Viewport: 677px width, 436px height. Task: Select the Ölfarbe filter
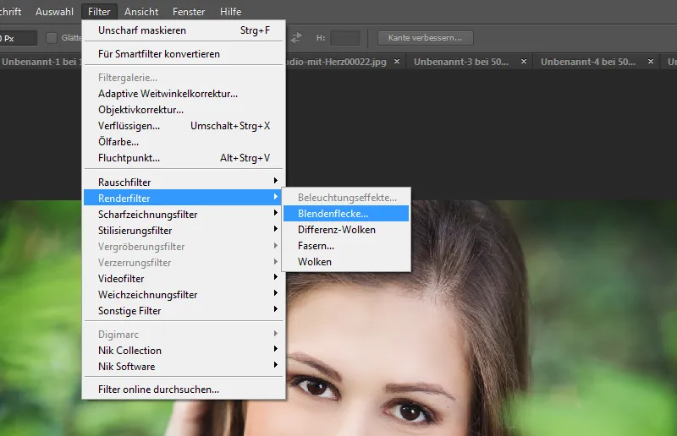184,141
